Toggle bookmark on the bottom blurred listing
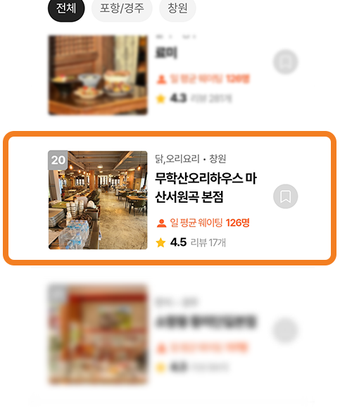The image size is (340, 407). (286, 330)
